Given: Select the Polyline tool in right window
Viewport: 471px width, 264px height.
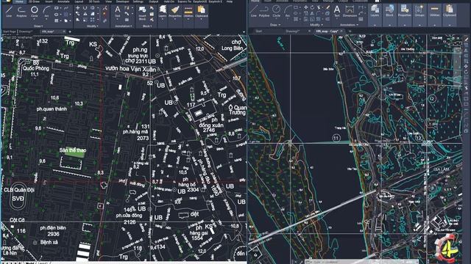Looking at the screenshot, I should coord(264,11).
